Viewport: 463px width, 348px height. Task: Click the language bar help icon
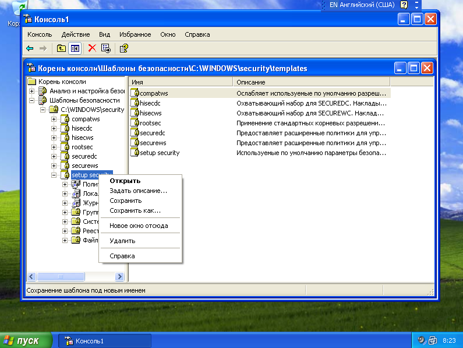pos(404,5)
